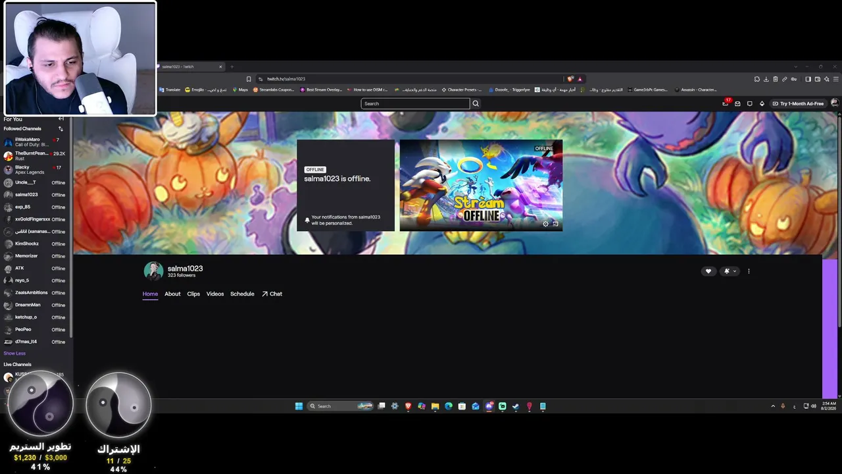Click salma1023 profile avatar
The image size is (842, 474).
[x=153, y=271]
